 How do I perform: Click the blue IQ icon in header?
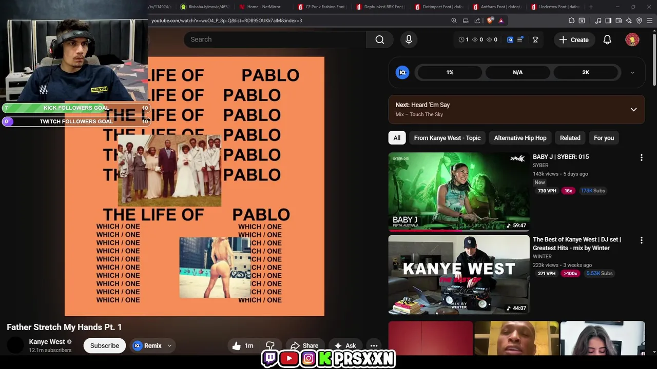510,39
